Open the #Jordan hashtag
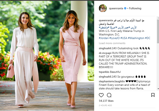This screenshot has height=111, width=159. [x=104, y=38]
